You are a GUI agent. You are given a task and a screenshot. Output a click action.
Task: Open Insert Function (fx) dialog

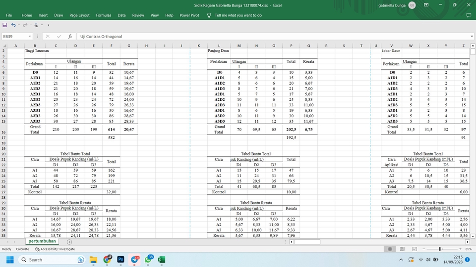coord(70,36)
